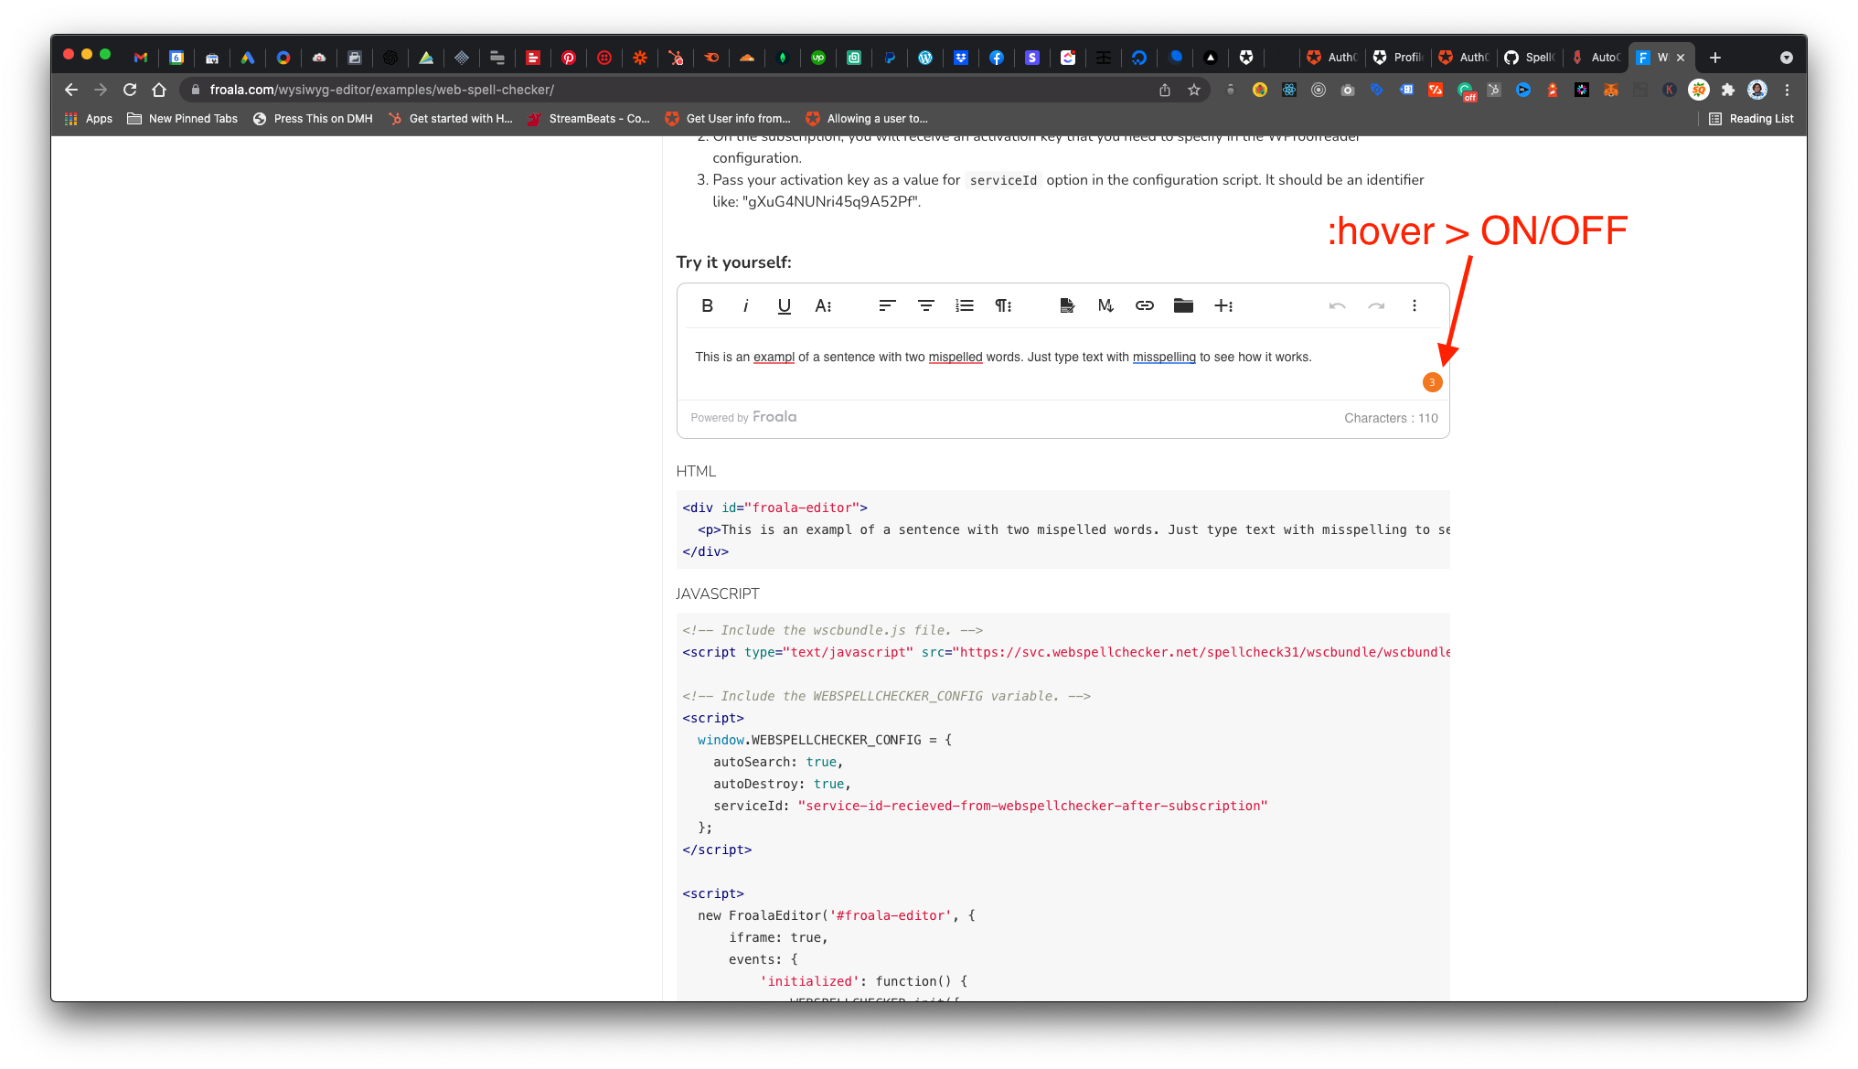Apply italic formatting to the text

745,305
